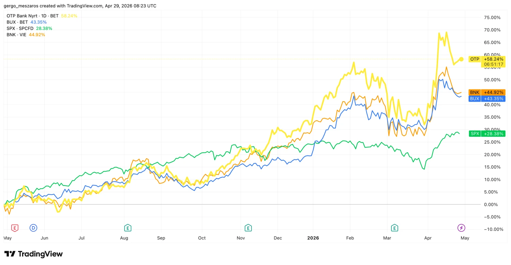Show the March earnings E marker

click(394, 228)
